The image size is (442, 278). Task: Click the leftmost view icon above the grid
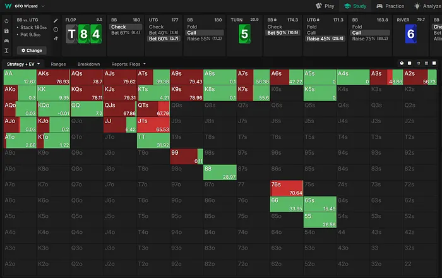pyautogui.click(x=402, y=64)
